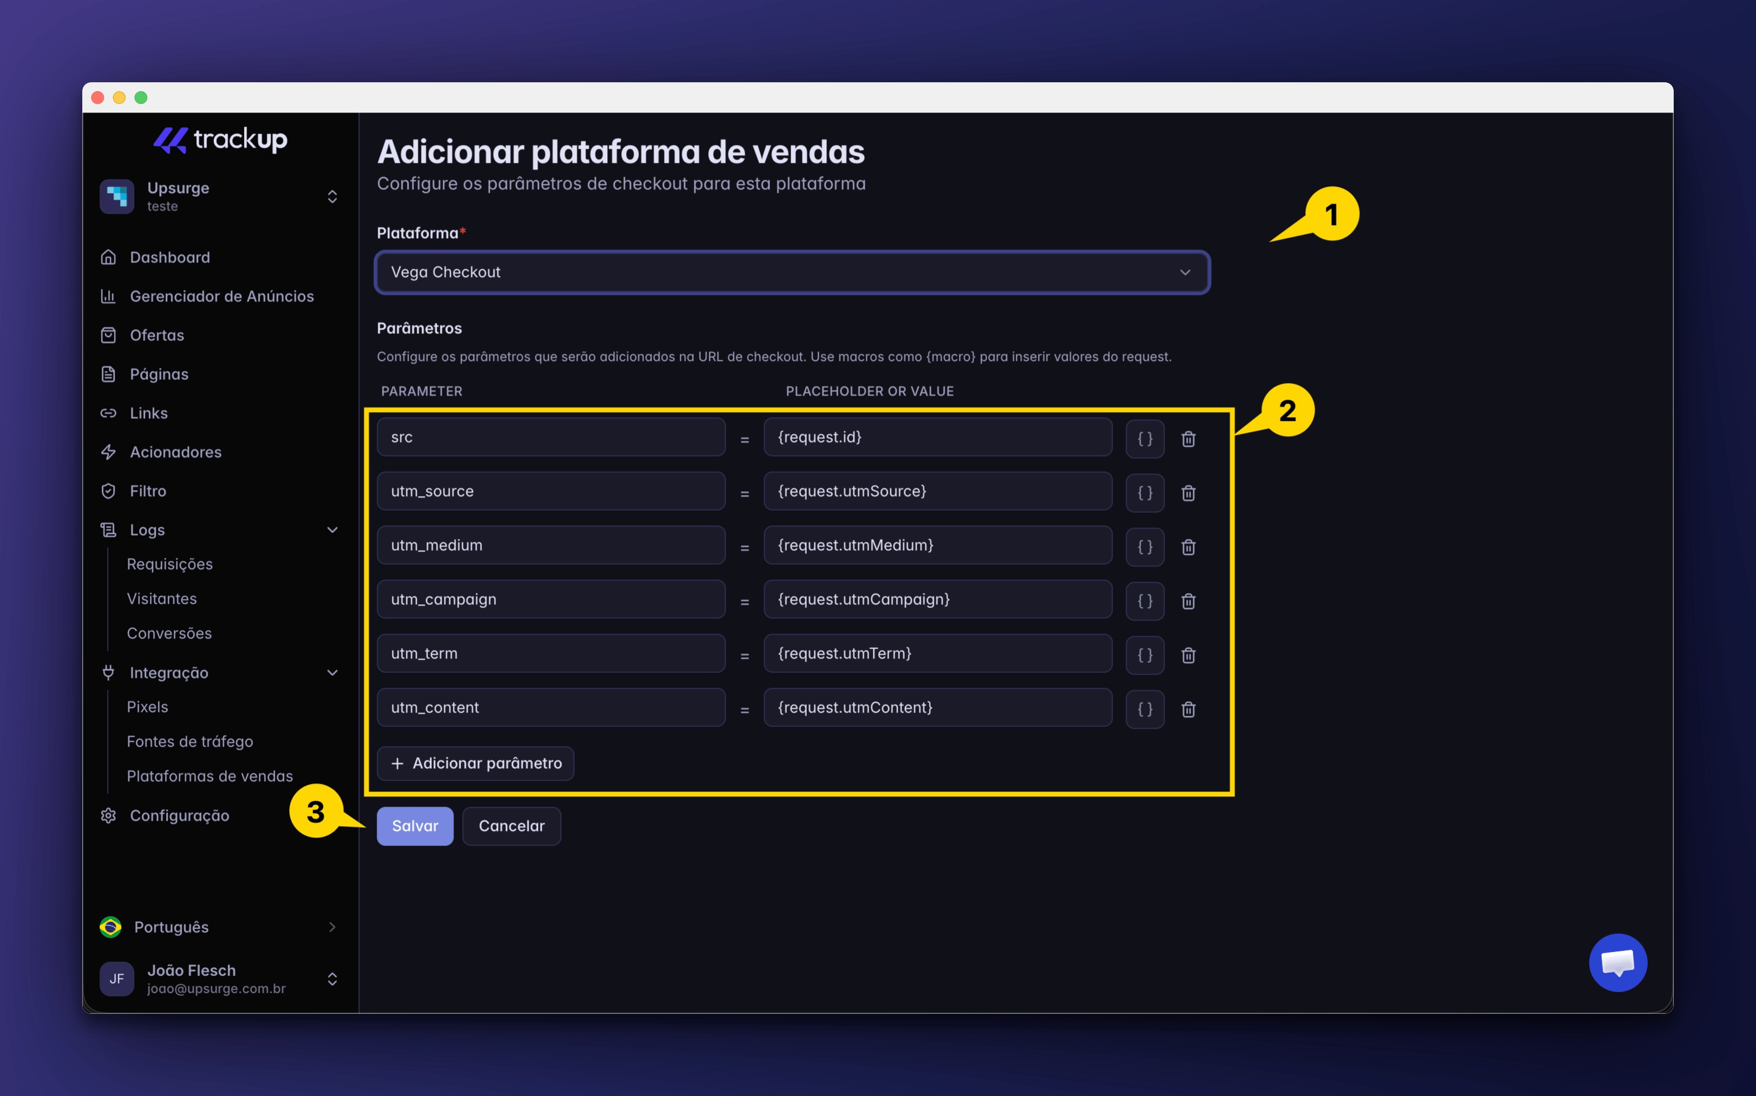The image size is (1756, 1096).
Task: Open the Português language selector
Action: tap(220, 927)
